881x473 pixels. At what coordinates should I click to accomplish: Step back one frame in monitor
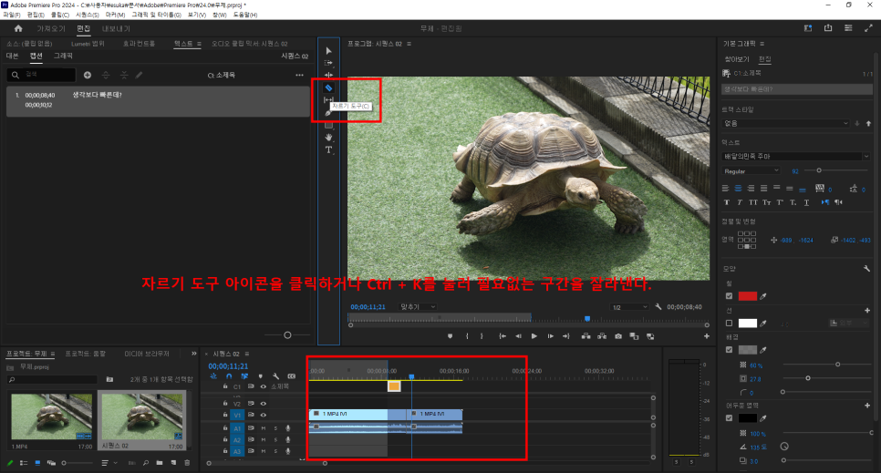tap(518, 336)
